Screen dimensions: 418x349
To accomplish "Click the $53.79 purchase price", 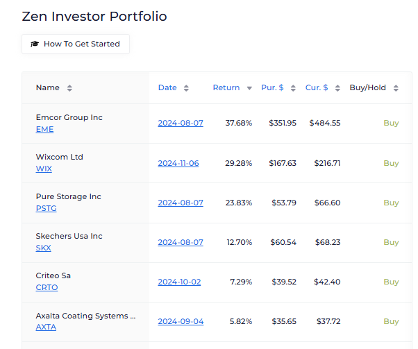I will [284, 203].
